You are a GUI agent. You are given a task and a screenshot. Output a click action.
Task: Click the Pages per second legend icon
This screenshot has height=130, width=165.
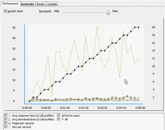tap(10, 123)
